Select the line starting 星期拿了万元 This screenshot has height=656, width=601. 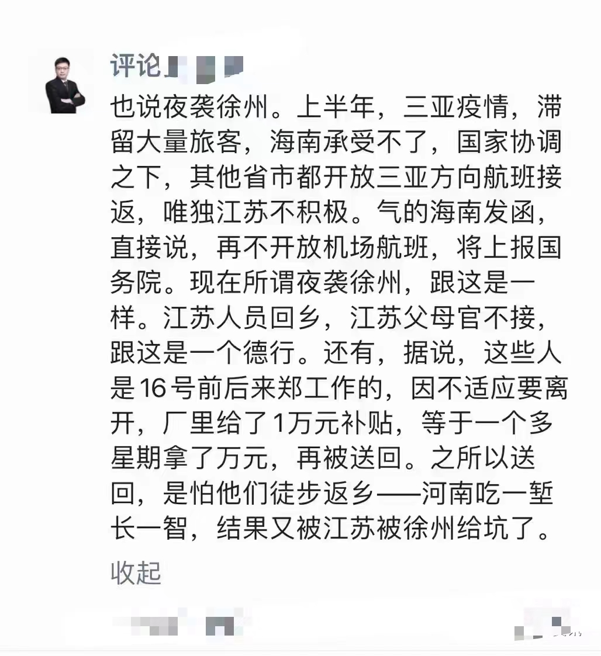point(323,459)
